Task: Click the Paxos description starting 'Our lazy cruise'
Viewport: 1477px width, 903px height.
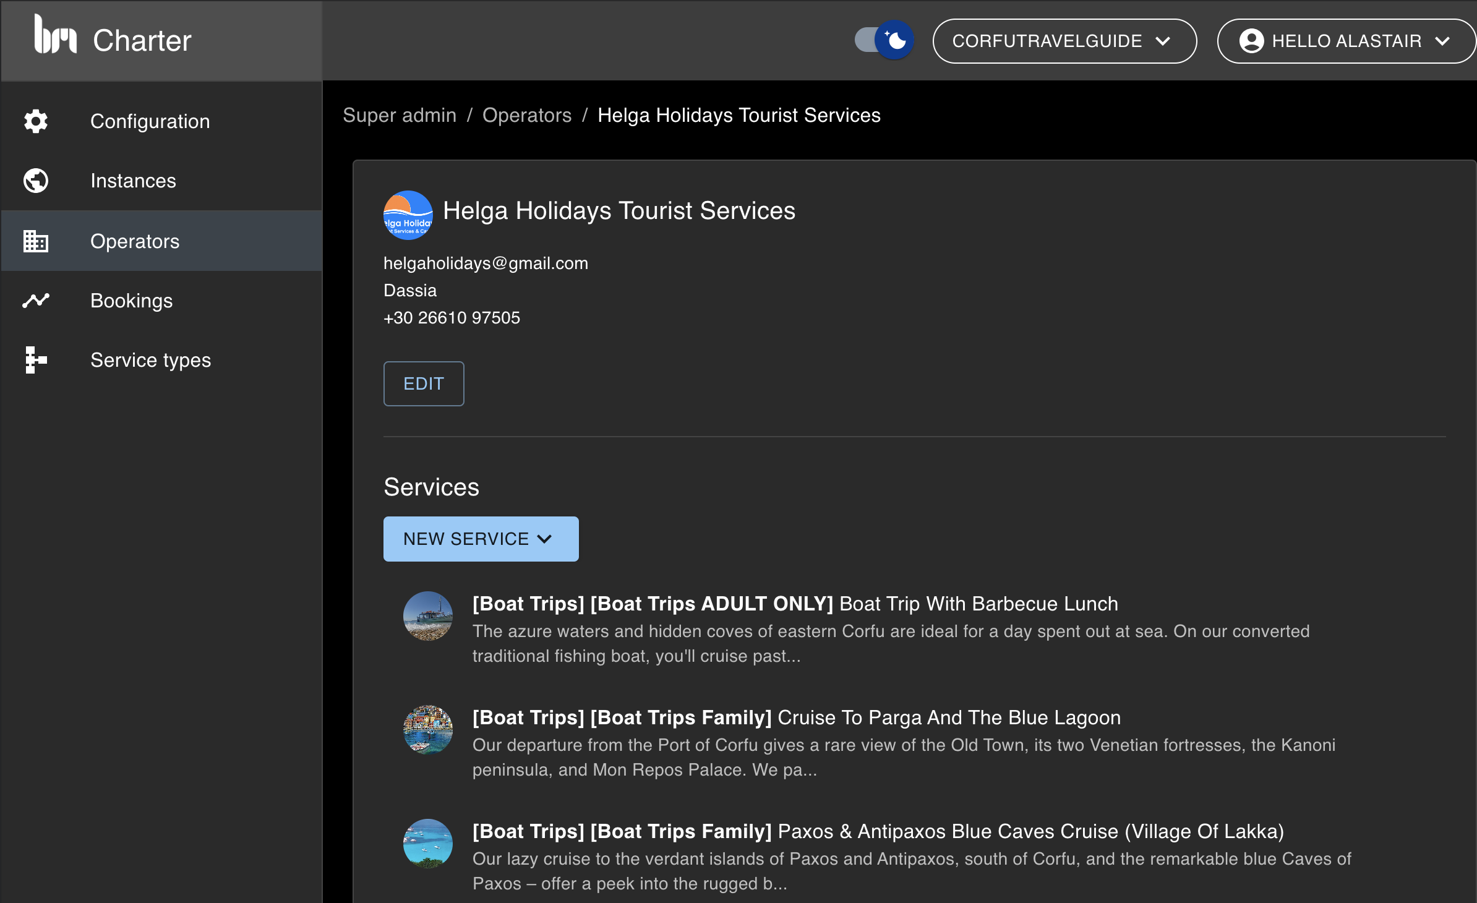Action: coord(912,871)
